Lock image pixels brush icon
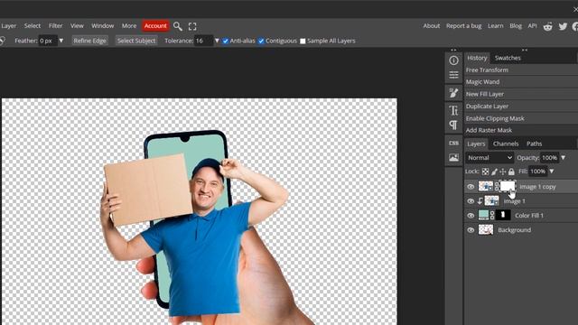Screen dimensions: 578x325 tap(494, 172)
